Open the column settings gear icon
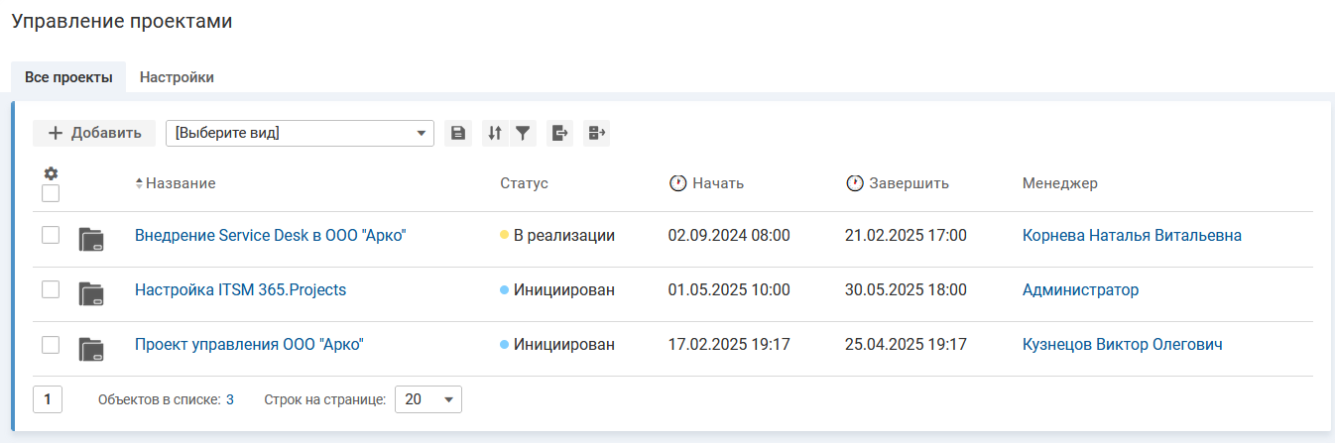Image resolution: width=1335 pixels, height=443 pixels. click(51, 173)
